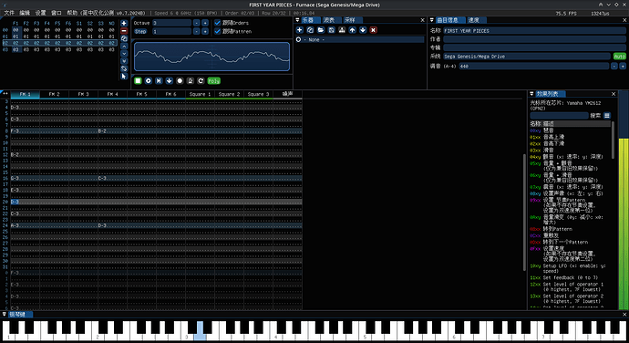
Task: Click the pattern editor vertical scrollbar
Action: click(524, 212)
